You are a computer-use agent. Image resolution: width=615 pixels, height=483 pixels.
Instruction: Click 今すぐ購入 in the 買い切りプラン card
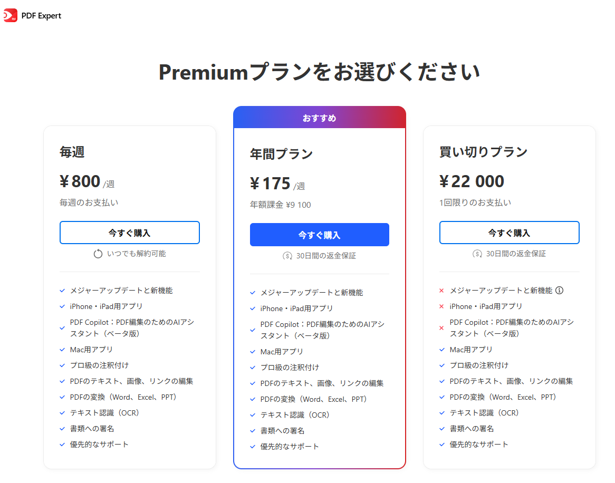tap(509, 233)
